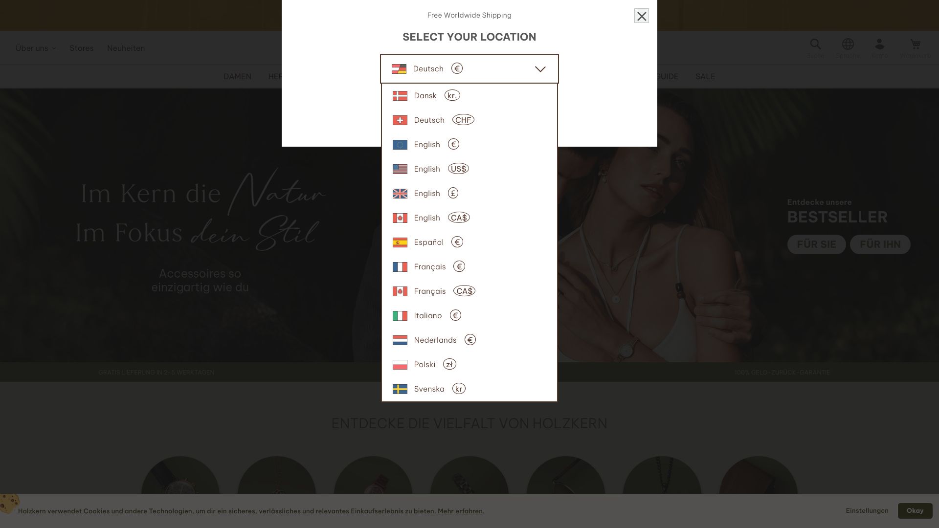Click the CHF currency badge

click(x=463, y=120)
